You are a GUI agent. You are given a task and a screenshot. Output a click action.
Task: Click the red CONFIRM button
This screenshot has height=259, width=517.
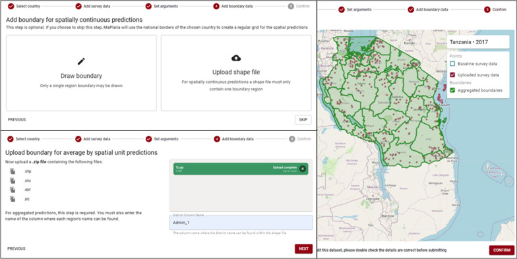pos(501,250)
